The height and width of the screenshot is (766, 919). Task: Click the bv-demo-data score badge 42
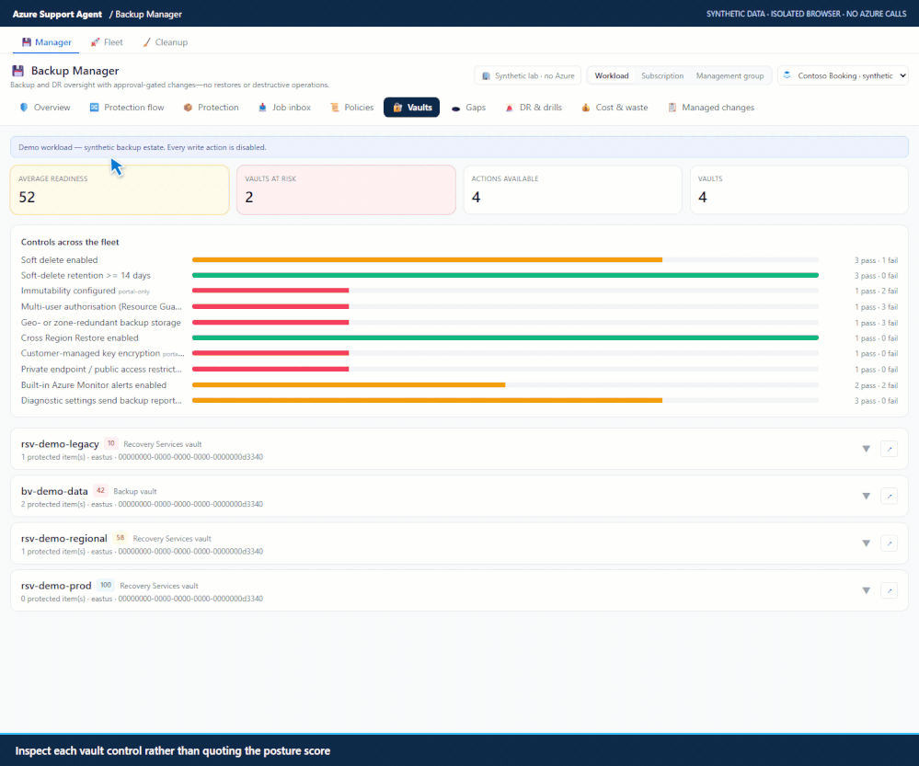point(101,490)
